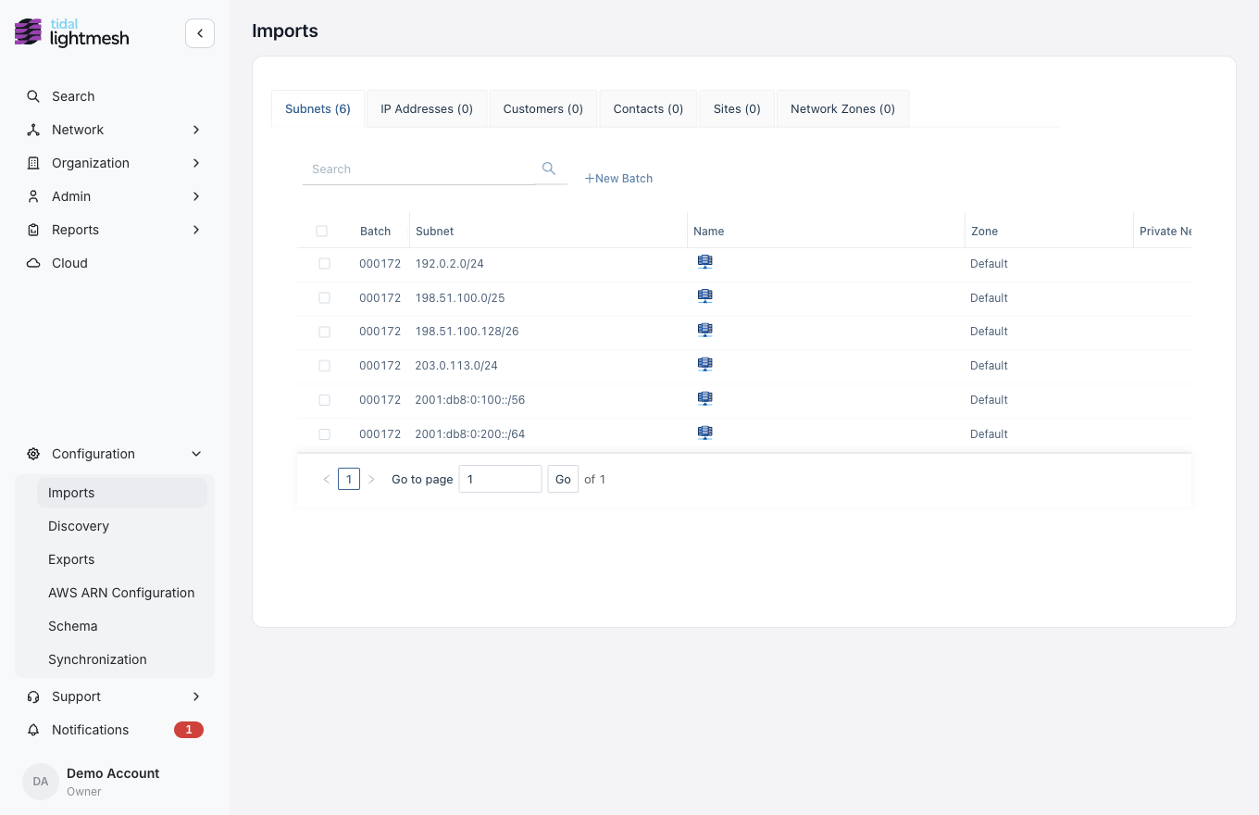This screenshot has width=1259, height=815.
Task: Toggle the select-all checkbox in table header
Action: (322, 232)
